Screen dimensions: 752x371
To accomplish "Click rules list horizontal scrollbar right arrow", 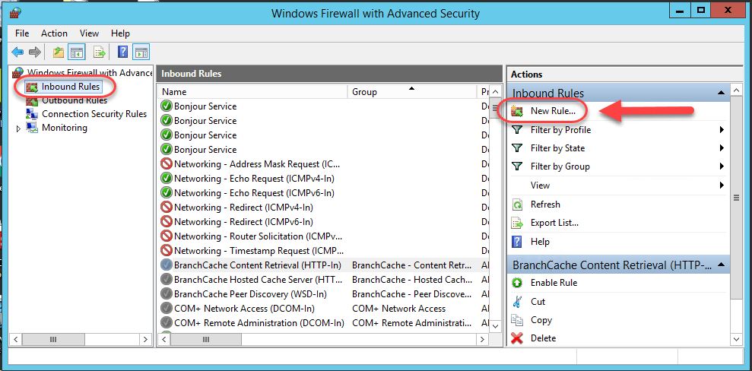I will click(x=483, y=339).
